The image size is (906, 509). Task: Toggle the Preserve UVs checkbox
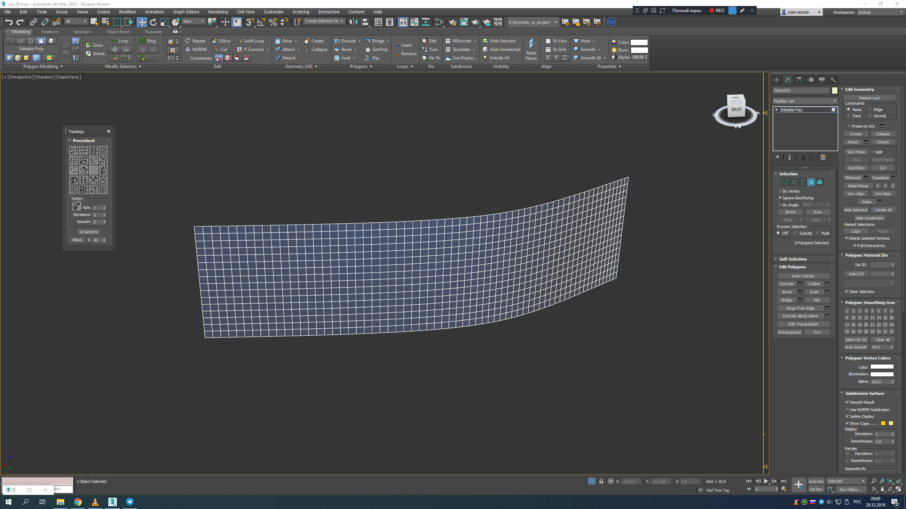[x=849, y=126]
